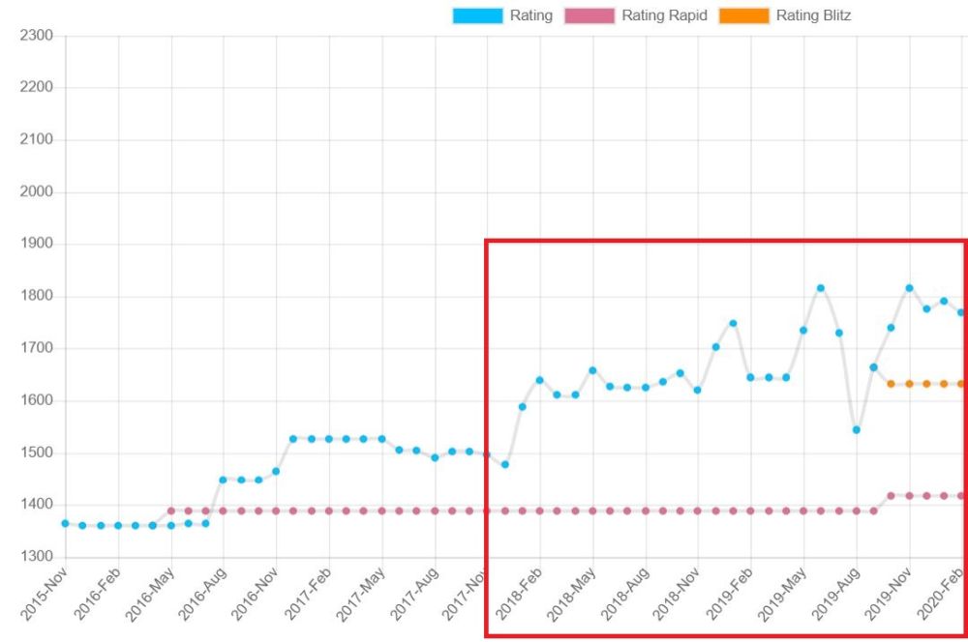
Task: Click the blue Rating point above 2016-Aug
Action: pos(223,480)
